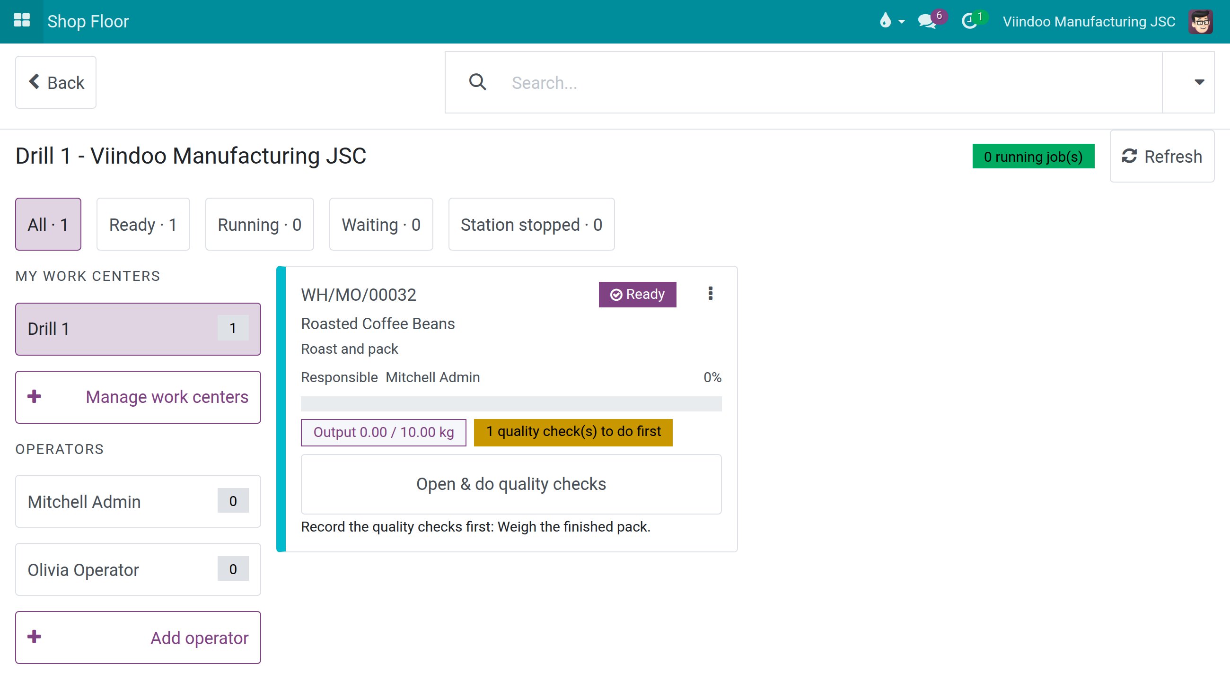Click the 0% progress percentage
Viewport: 1230px width, 681px height.
tap(712, 377)
